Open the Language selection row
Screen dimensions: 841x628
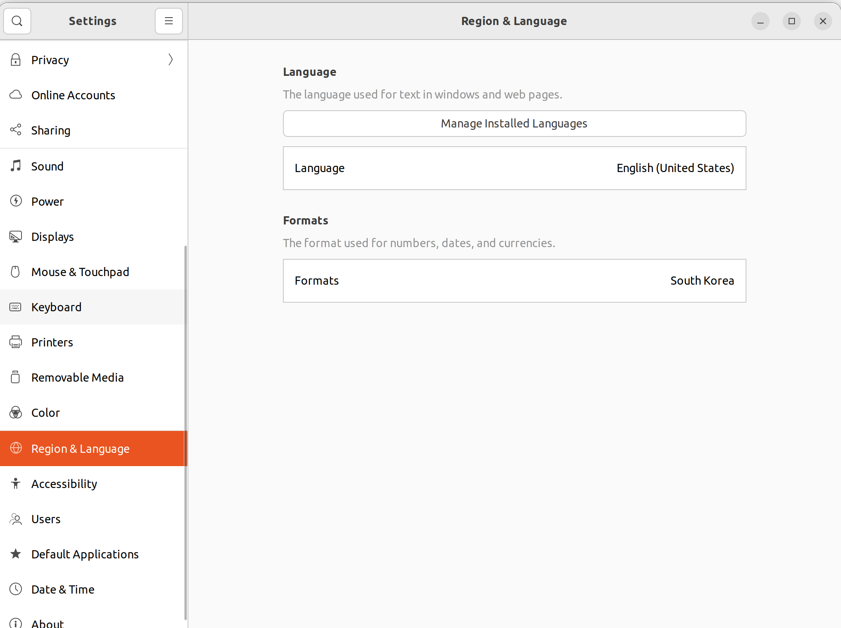point(514,168)
